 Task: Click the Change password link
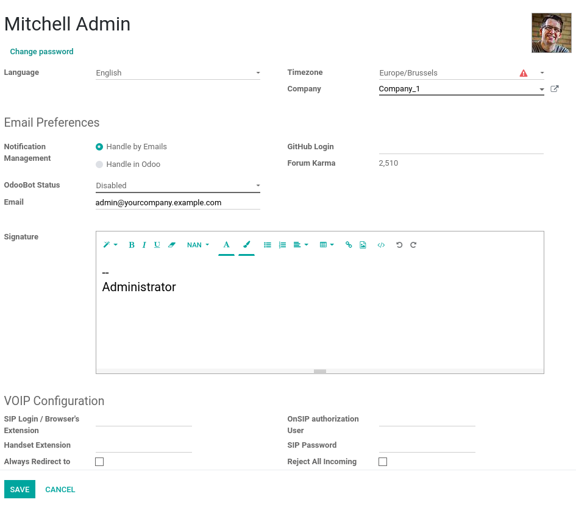[41, 52]
